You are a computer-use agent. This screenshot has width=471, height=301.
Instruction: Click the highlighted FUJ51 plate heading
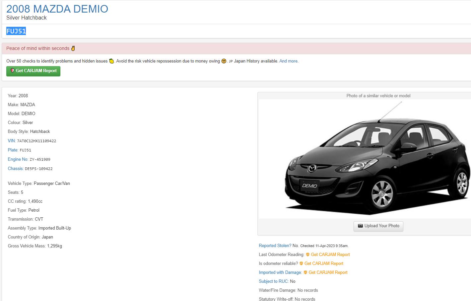pos(16,31)
